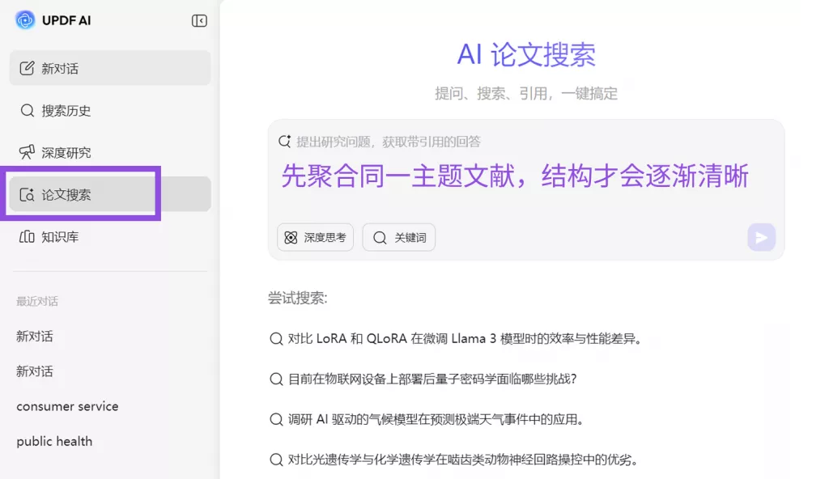Image resolution: width=829 pixels, height=479 pixels.
Task: Click the research question input field
Action: coord(526,169)
